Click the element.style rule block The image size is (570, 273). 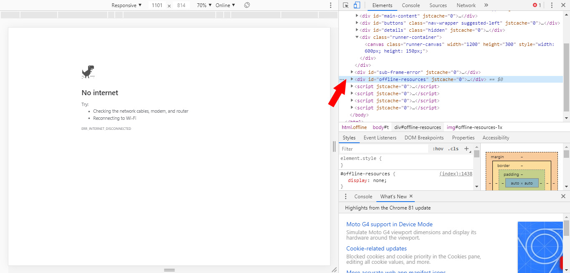point(406,162)
